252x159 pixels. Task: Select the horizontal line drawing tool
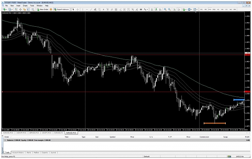(x=87, y=9)
